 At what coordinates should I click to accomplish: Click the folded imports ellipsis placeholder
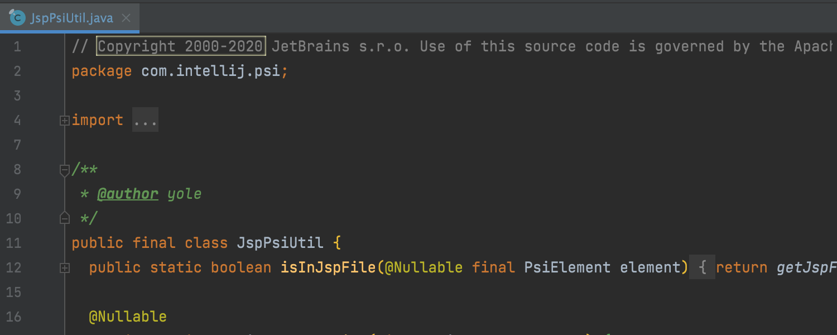pos(145,120)
